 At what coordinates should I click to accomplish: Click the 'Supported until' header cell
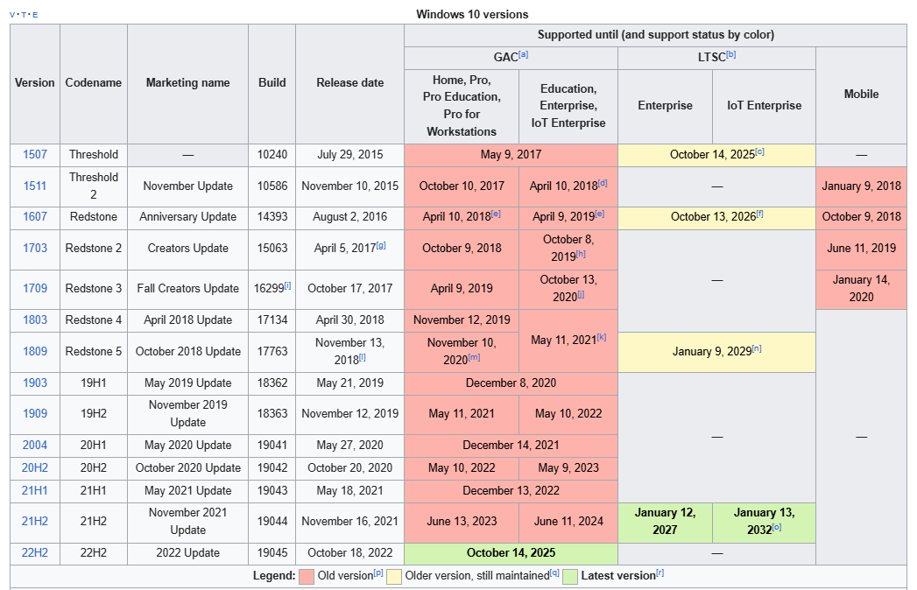656,35
